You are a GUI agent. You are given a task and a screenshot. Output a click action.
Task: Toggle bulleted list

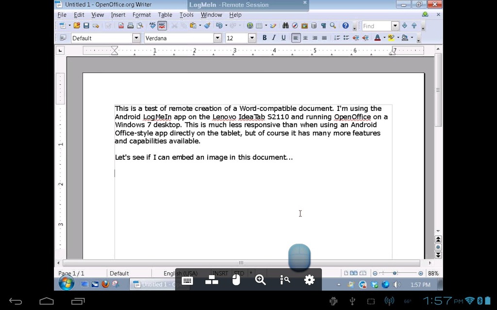pyautogui.click(x=346, y=38)
